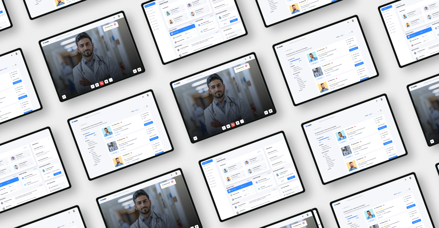Open chat panel icon on center video tablet
The width and height of the screenshot is (439, 228).
270,111
